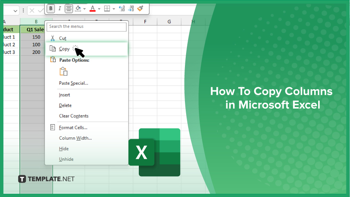Click the Format Cells list icon

52,127
